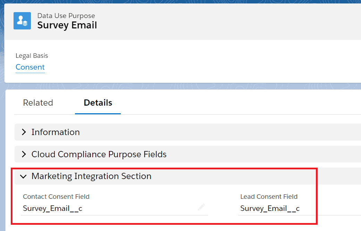Image resolution: width=361 pixels, height=231 pixels.
Task: Click the Lead Consent Field label
Action: (x=269, y=196)
